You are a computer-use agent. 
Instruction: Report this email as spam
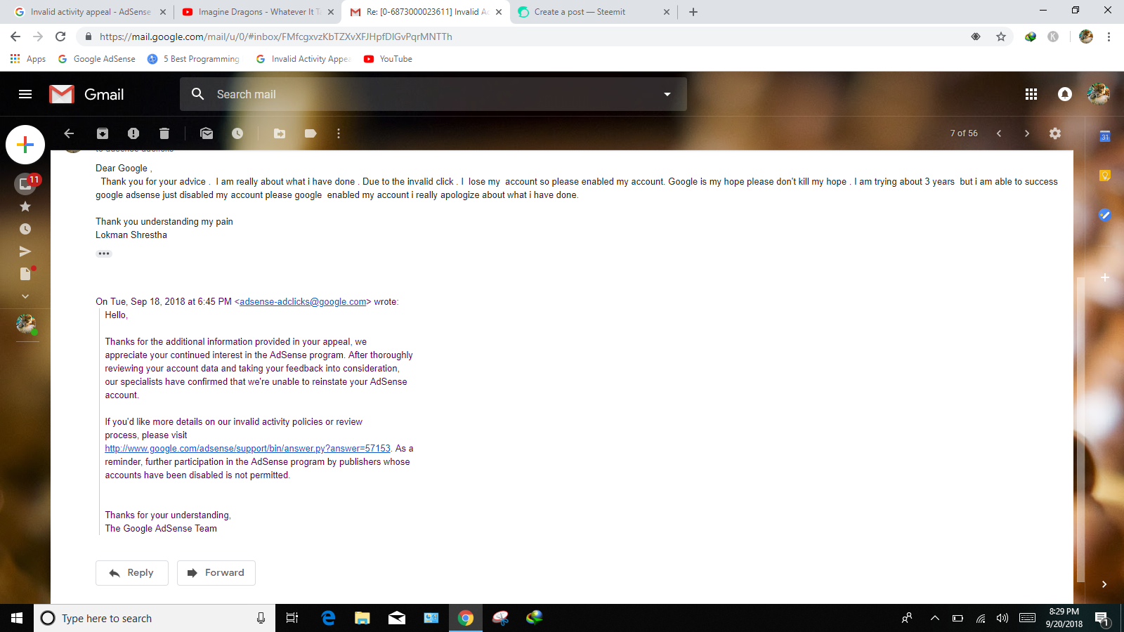tap(133, 133)
